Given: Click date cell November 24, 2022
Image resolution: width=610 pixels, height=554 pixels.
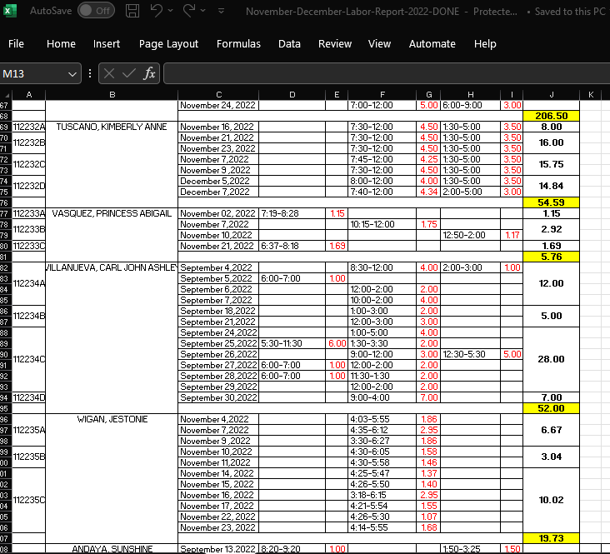Looking at the screenshot, I should (x=218, y=105).
